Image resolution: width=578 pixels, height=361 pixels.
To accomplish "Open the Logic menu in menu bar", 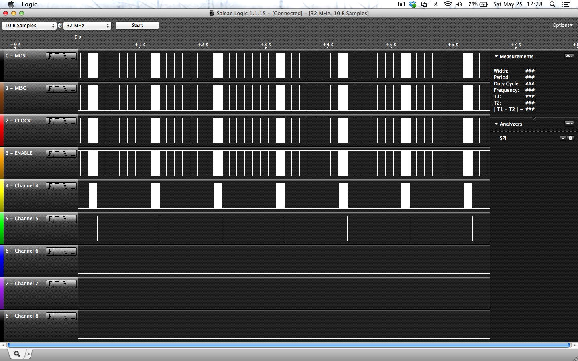I will pos(29,4).
